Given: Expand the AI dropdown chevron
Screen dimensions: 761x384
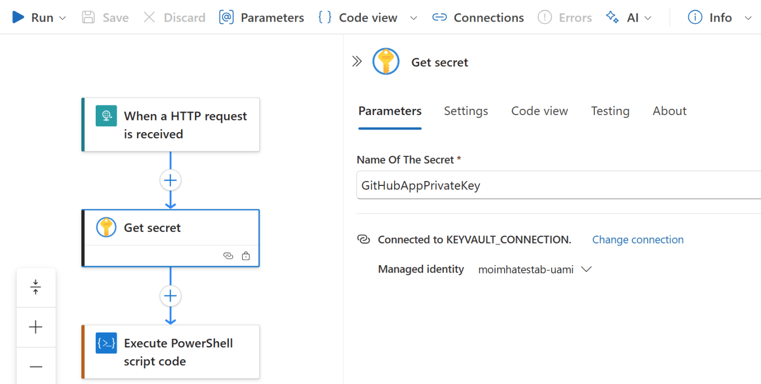Looking at the screenshot, I should click(648, 18).
